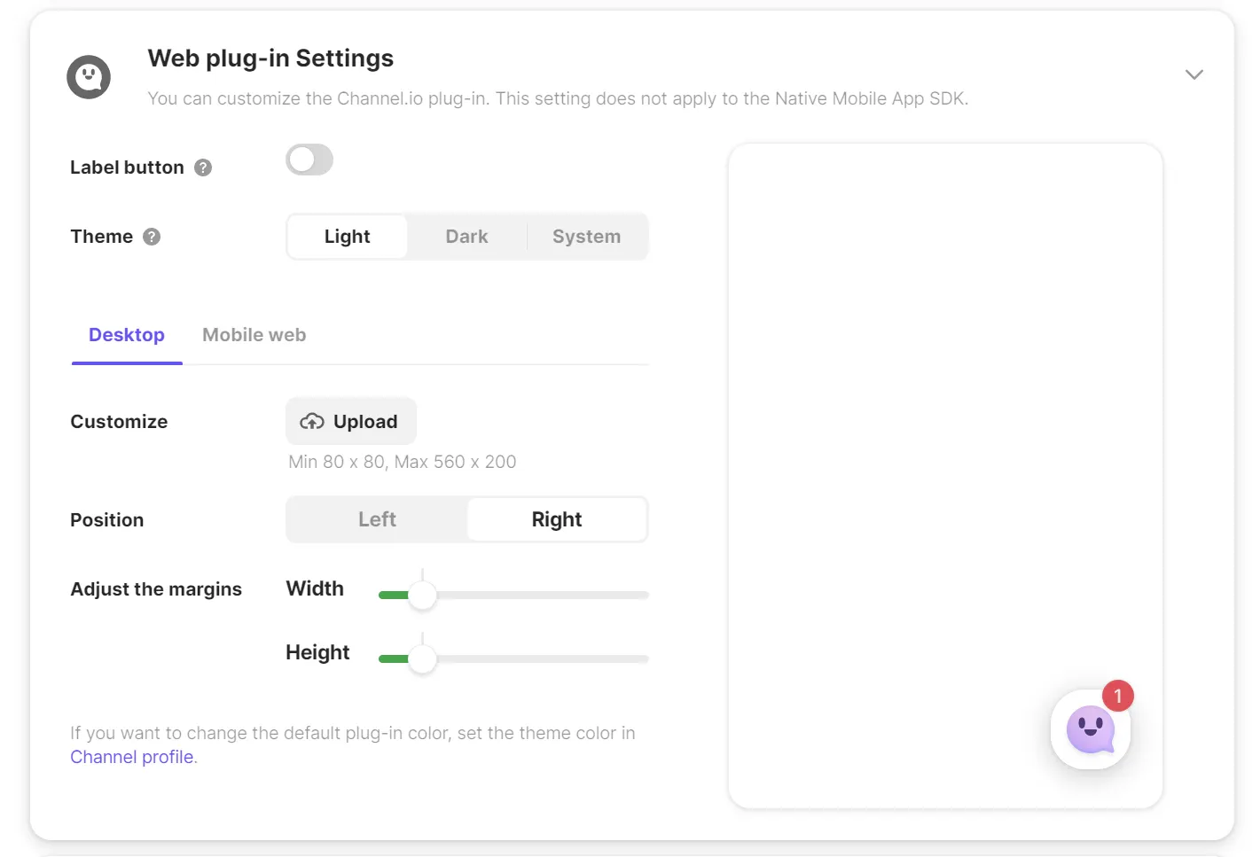Screen dimensions: 1260x857
Task: Click the red notification badge
Action: point(1117,696)
